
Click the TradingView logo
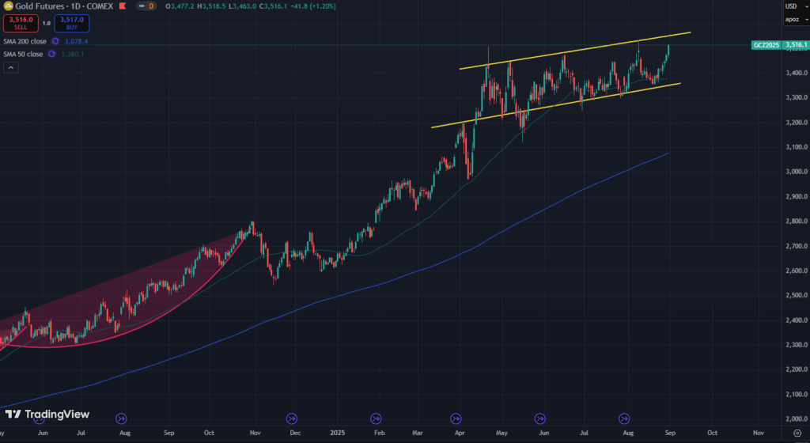[47, 415]
